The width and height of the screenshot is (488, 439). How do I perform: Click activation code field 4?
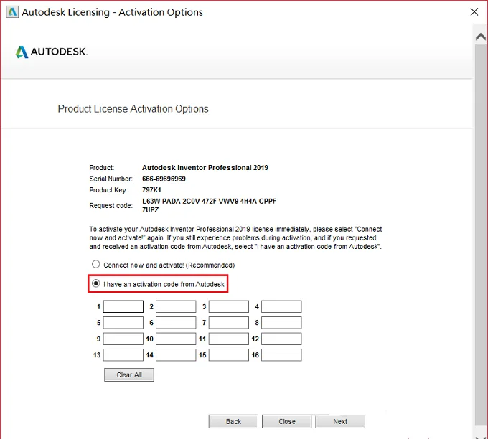tap(281, 306)
